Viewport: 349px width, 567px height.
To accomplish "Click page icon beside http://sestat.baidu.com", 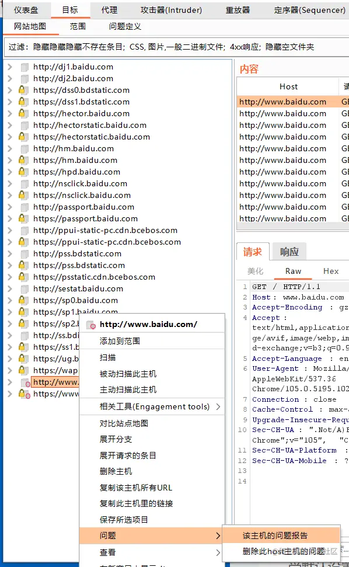I will pyautogui.click(x=24, y=288).
